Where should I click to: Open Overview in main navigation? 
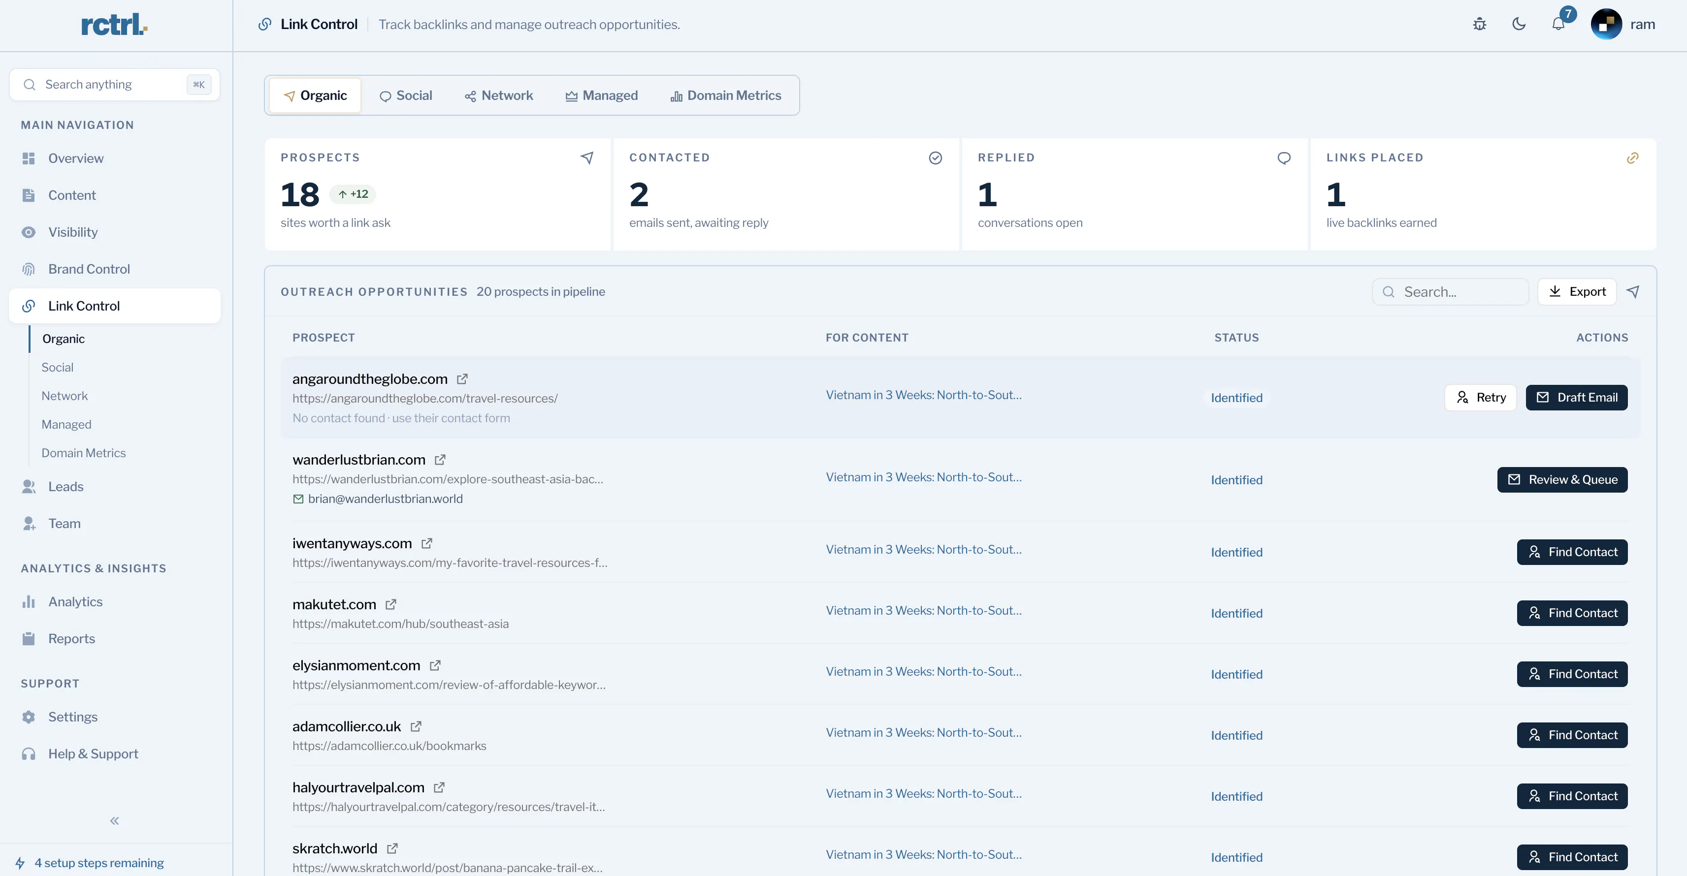[115, 158]
